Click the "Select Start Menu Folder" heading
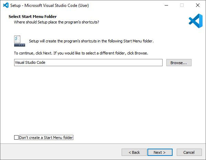The image size is (206, 160). 33,17
